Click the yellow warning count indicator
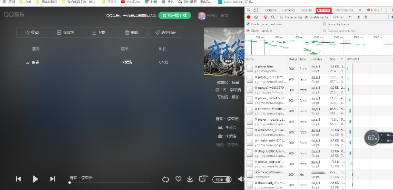Viewport: 393px width, 190px height. click(376, 10)
